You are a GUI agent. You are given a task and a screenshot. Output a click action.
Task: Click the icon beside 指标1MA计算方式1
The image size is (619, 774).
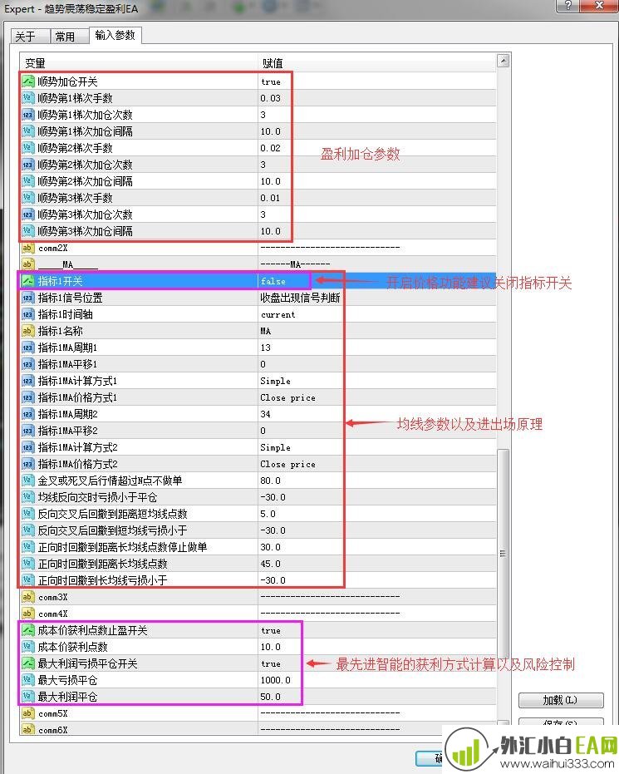pos(28,381)
